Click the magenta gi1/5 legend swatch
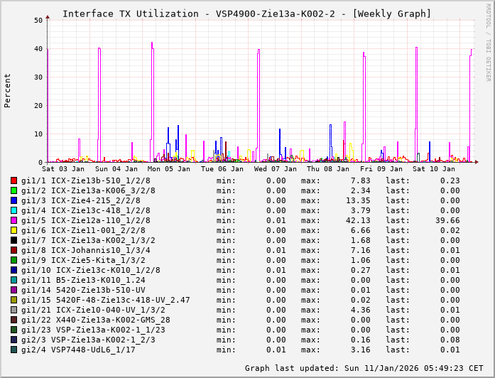495x378 pixels. (x=14, y=220)
